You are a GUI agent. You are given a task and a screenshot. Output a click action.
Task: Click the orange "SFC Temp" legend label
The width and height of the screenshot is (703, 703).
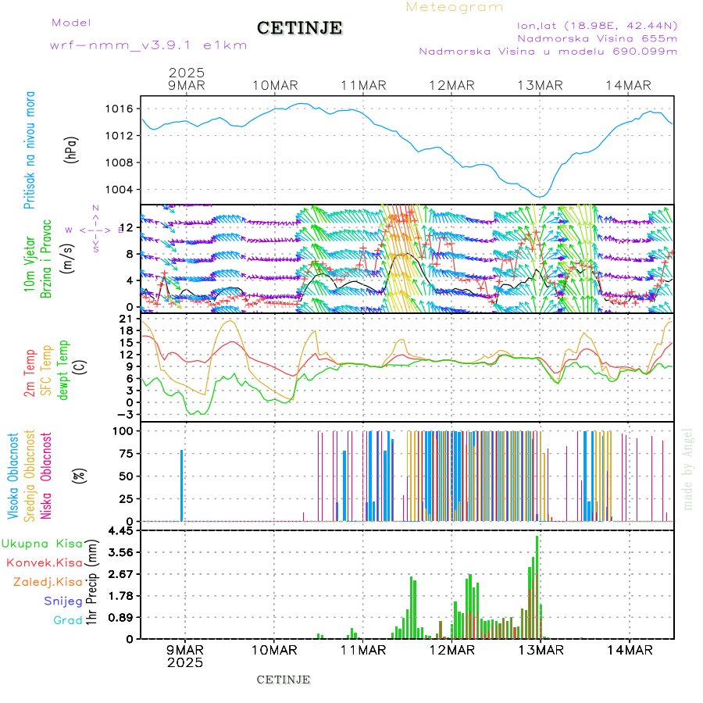click(x=46, y=370)
